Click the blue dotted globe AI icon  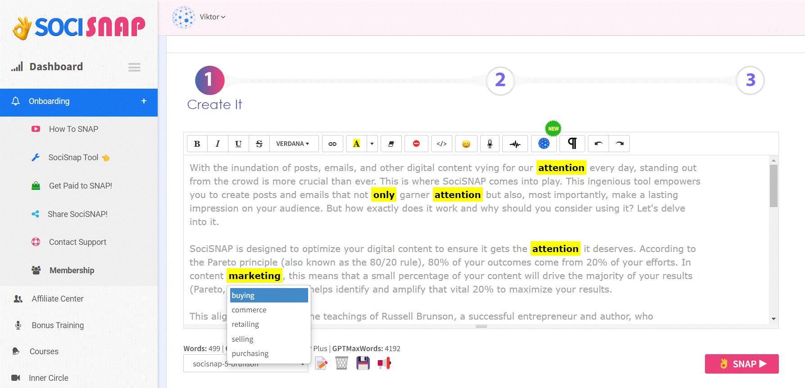pos(544,144)
